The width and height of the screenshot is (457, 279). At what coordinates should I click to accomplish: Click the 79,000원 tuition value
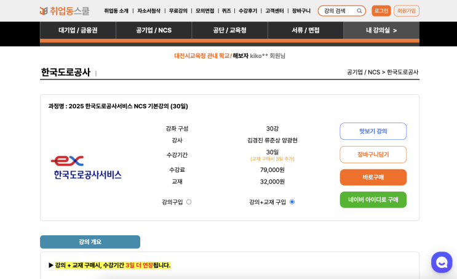point(272,170)
